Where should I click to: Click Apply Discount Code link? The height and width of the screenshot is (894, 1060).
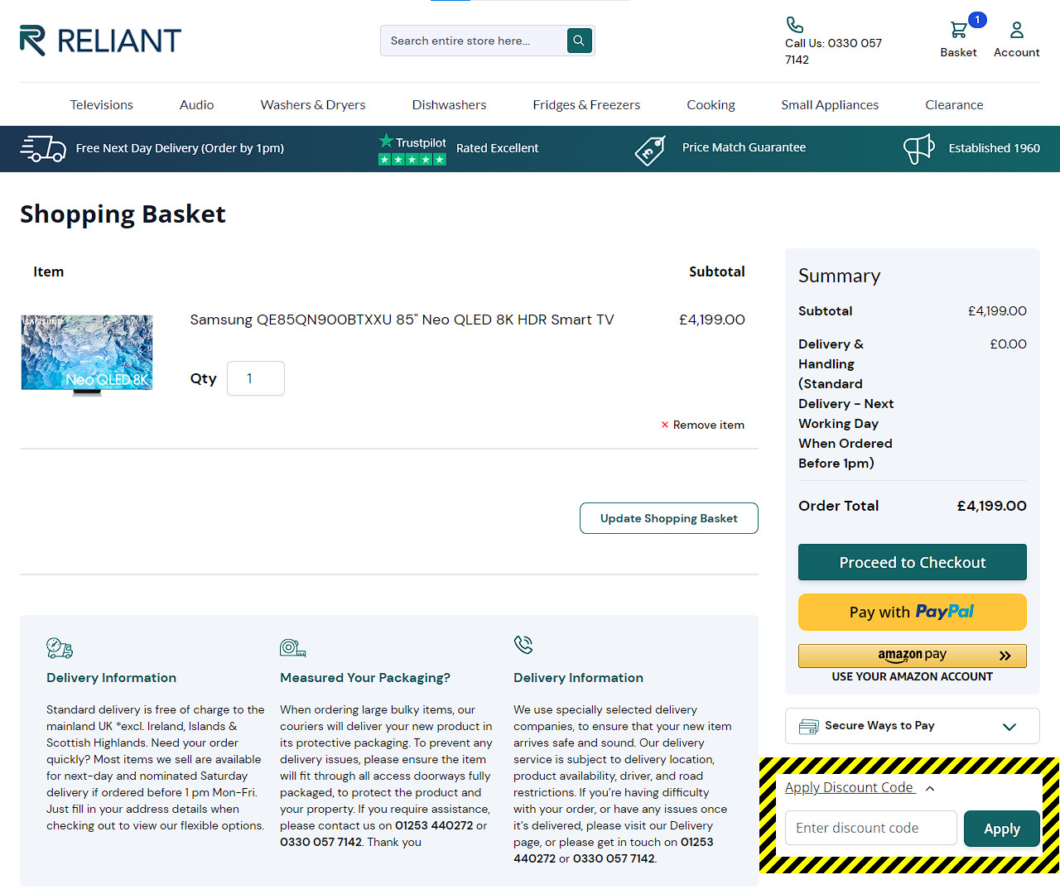(x=849, y=788)
